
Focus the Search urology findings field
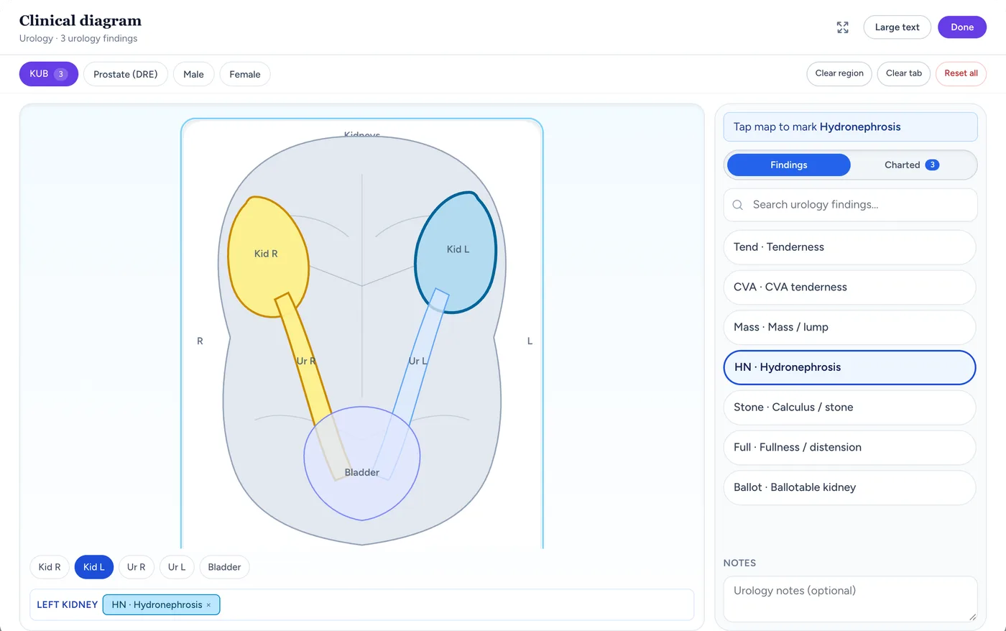tap(850, 205)
